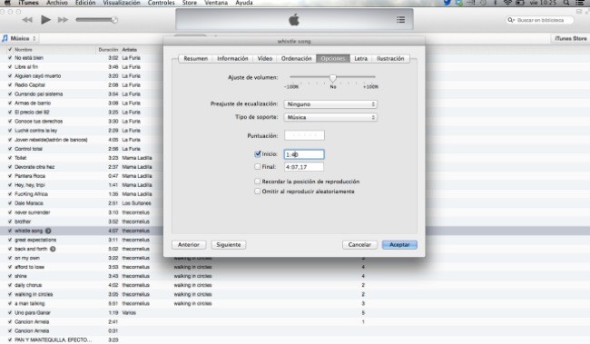Click the battery status icon

(520, 3)
